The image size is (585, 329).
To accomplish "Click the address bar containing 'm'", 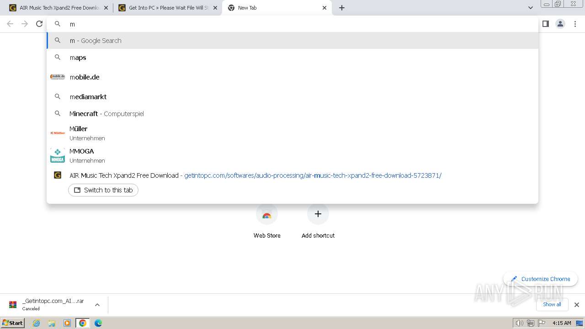I will [292, 24].
